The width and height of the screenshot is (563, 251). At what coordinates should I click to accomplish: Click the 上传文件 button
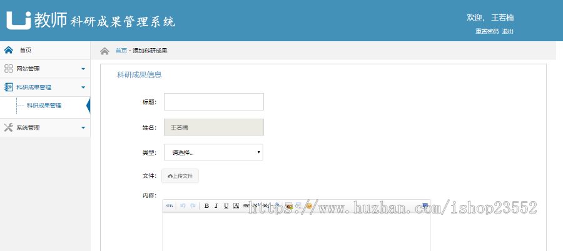point(180,176)
